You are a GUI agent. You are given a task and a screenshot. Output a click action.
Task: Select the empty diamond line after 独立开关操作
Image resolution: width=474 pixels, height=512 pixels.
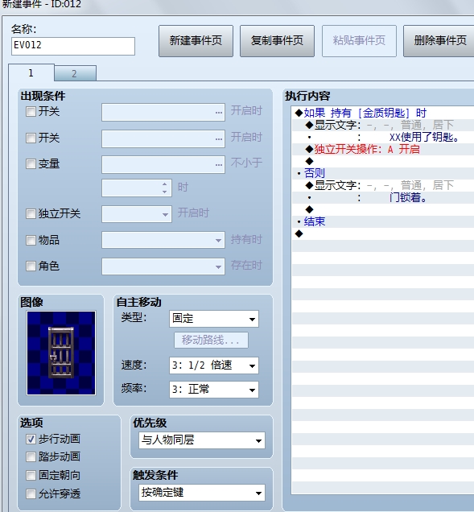click(382, 161)
